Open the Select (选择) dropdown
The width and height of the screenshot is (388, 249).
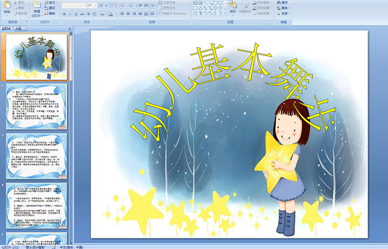tap(284, 13)
